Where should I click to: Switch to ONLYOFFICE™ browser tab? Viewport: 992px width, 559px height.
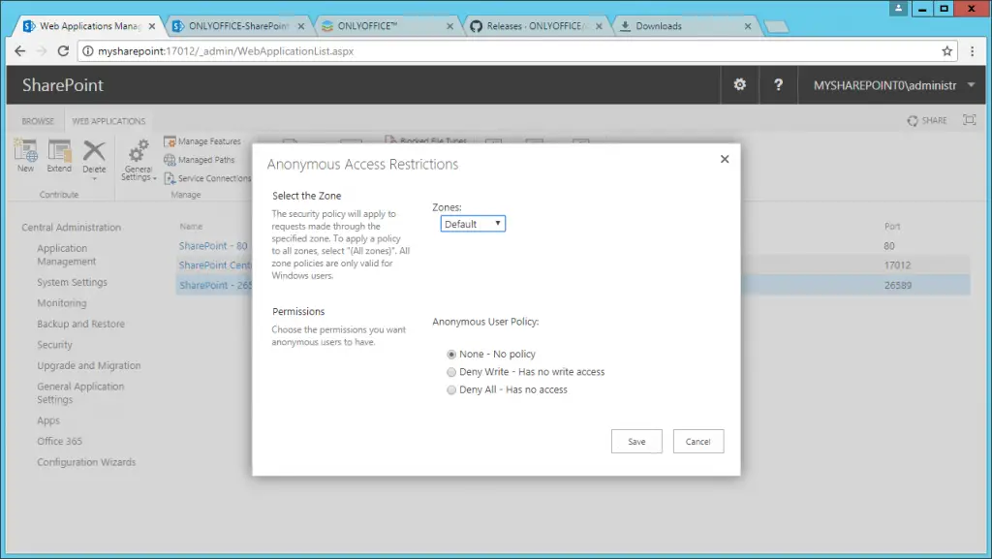click(386, 26)
